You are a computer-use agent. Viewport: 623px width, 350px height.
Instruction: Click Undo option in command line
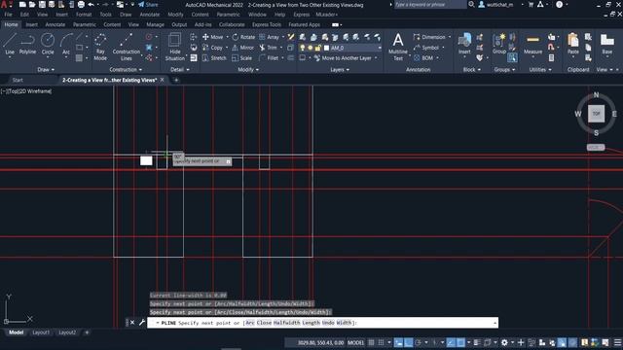[x=328, y=323]
